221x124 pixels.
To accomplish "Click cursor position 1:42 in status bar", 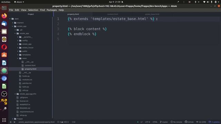I will coord(74,122).
